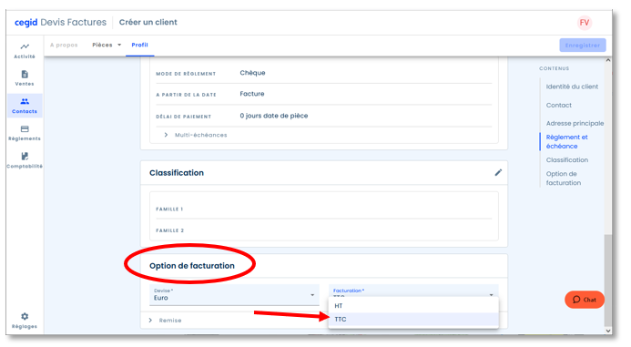Open the Devise Euro dropdown

point(234,295)
